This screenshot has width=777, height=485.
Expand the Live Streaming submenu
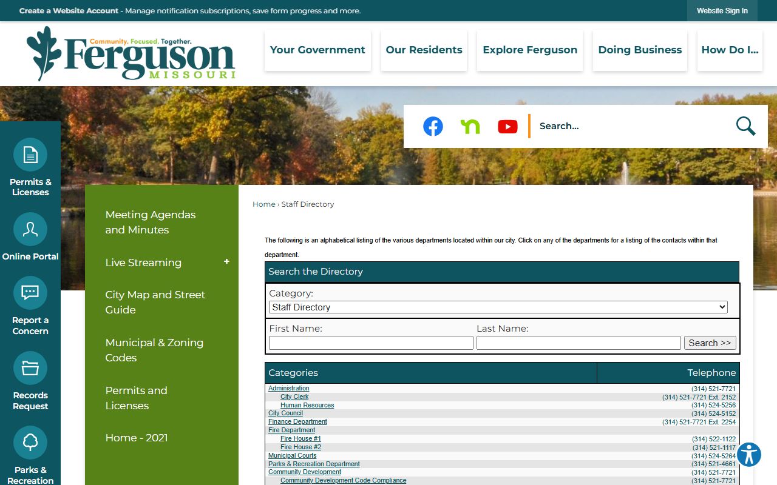click(x=226, y=261)
